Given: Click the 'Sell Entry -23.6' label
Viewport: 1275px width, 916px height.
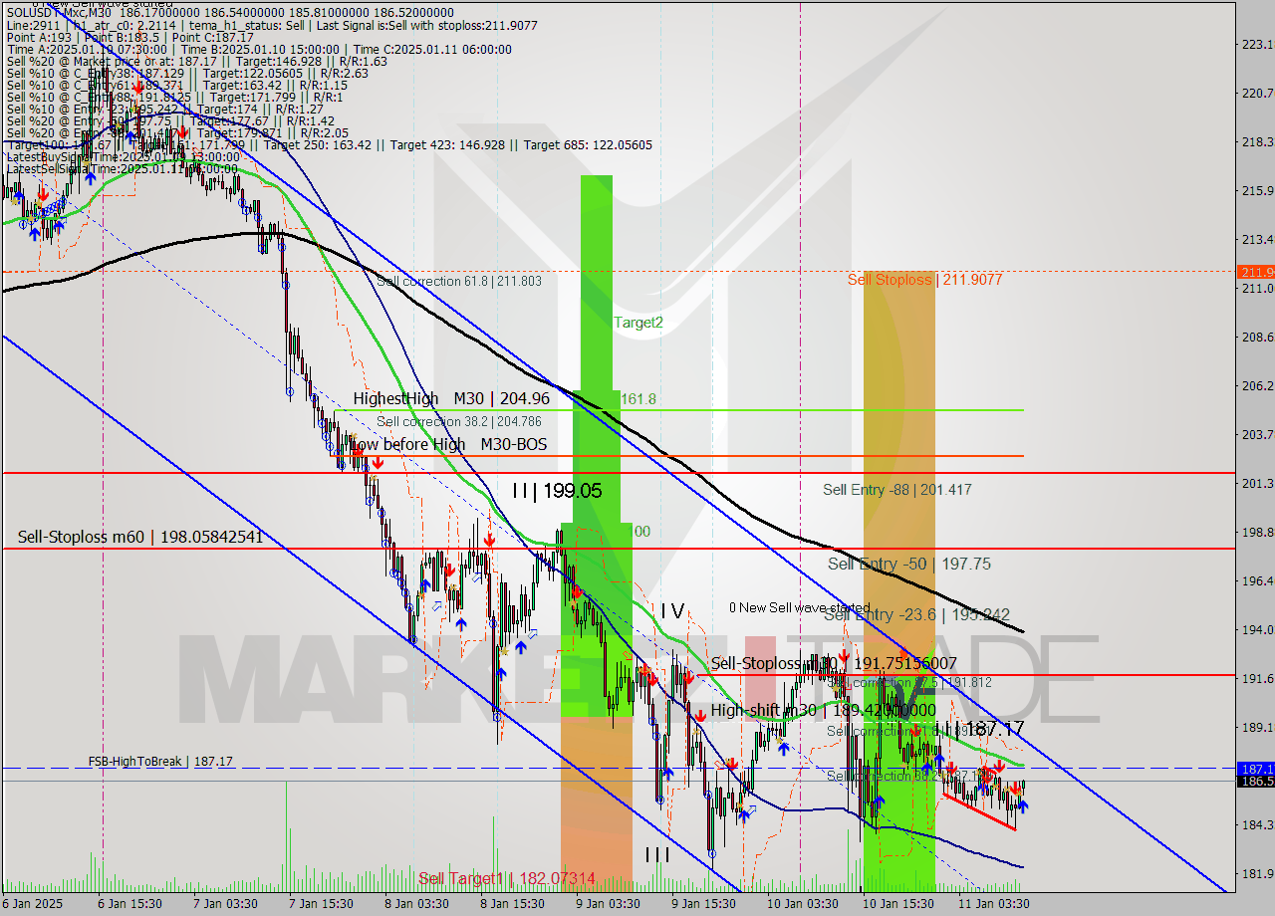Looking at the screenshot, I should point(917,615).
